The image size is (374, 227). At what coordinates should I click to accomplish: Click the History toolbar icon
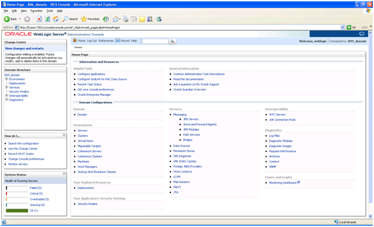pos(105,19)
